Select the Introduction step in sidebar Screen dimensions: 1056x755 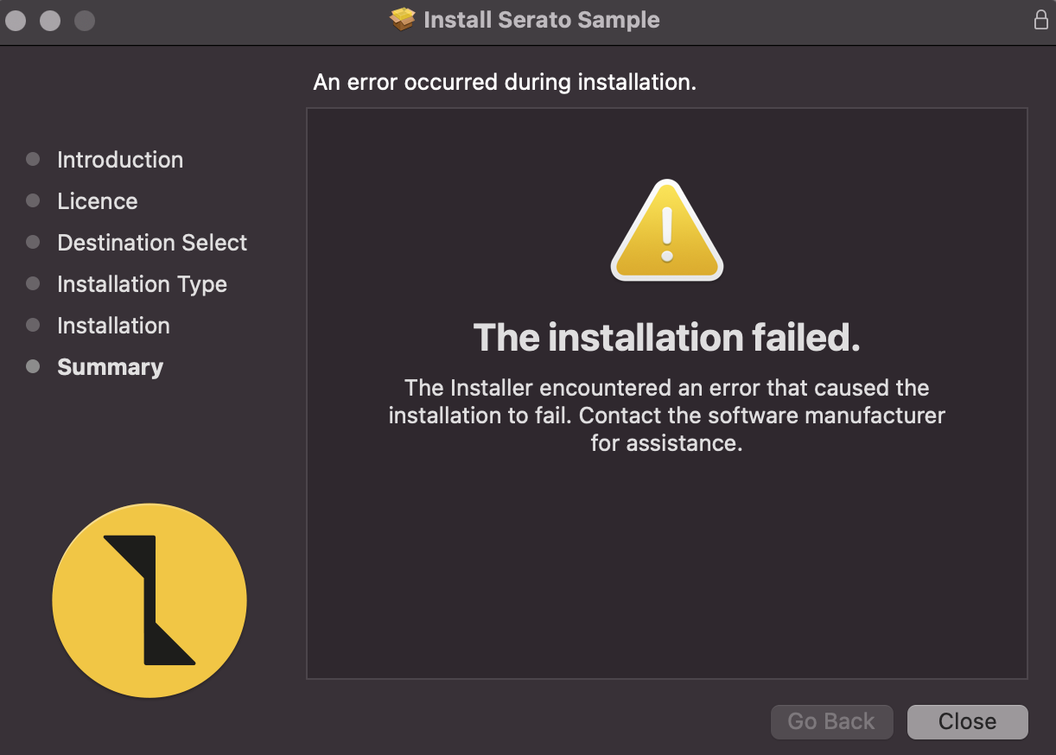pos(120,160)
